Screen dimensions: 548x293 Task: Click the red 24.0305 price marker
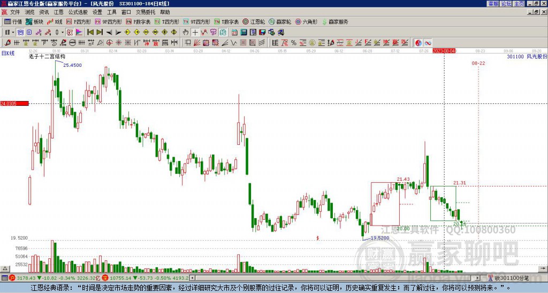[x=14, y=104]
